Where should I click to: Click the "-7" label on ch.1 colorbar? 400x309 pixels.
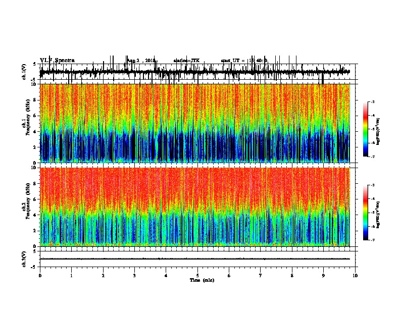373,157
